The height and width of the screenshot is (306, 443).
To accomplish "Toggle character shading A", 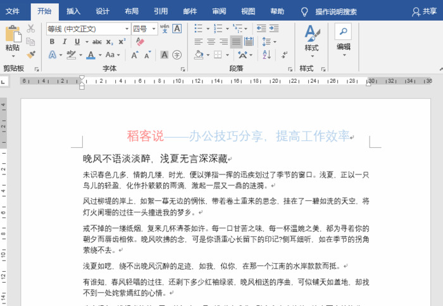I will (165, 55).
